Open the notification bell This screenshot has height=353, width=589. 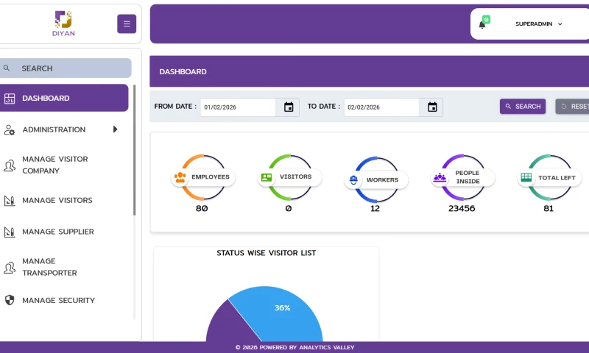click(482, 25)
